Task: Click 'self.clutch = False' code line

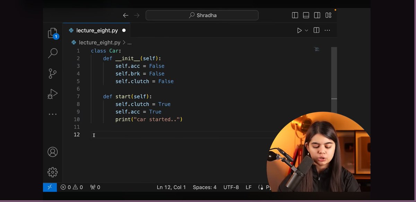Action: click(x=145, y=81)
